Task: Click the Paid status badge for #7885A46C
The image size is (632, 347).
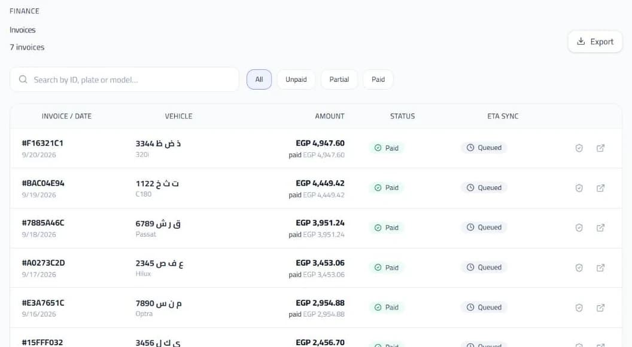Action: (x=387, y=228)
